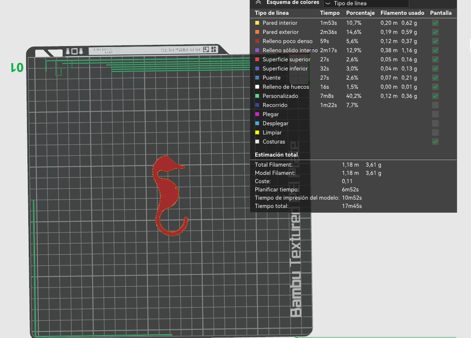Click the yellow Pared interior color swatch
The width and height of the screenshot is (471, 338).
[257, 23]
